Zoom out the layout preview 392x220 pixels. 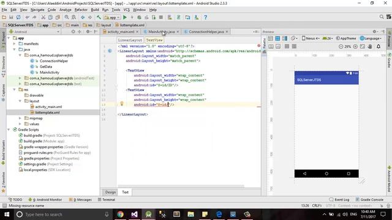(x=341, y=46)
